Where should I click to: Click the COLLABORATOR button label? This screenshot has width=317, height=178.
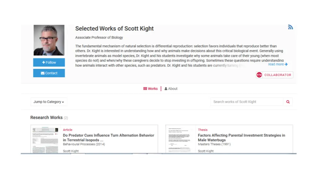tap(278, 75)
